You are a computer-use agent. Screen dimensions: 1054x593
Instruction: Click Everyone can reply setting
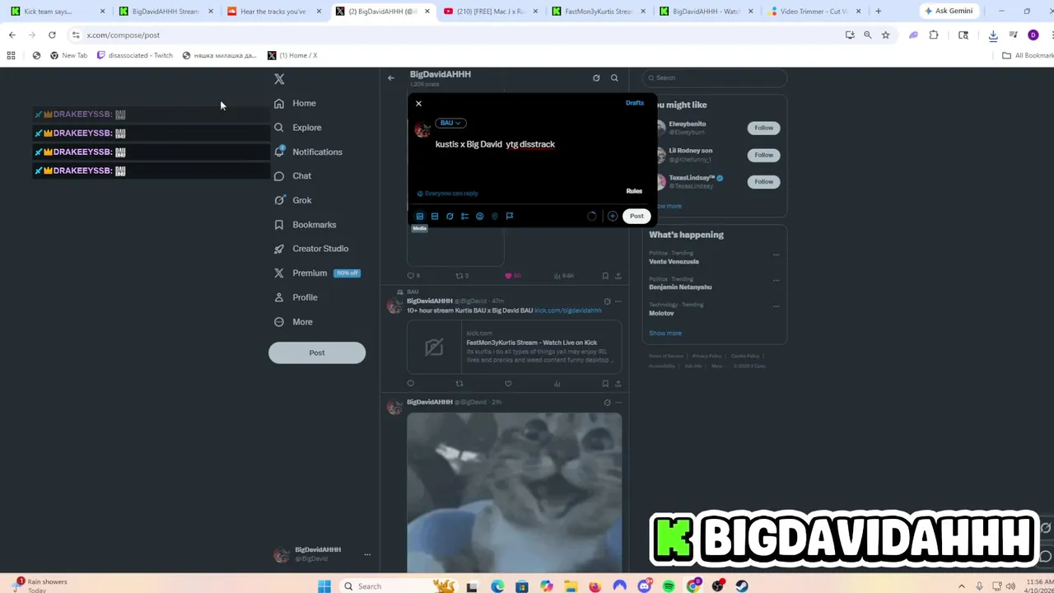[x=447, y=194]
